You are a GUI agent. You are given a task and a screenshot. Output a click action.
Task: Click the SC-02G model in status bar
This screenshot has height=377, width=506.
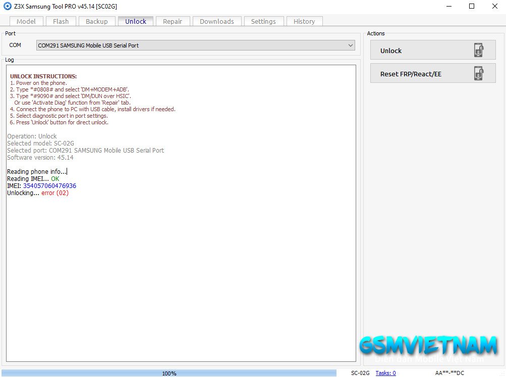(x=360, y=373)
